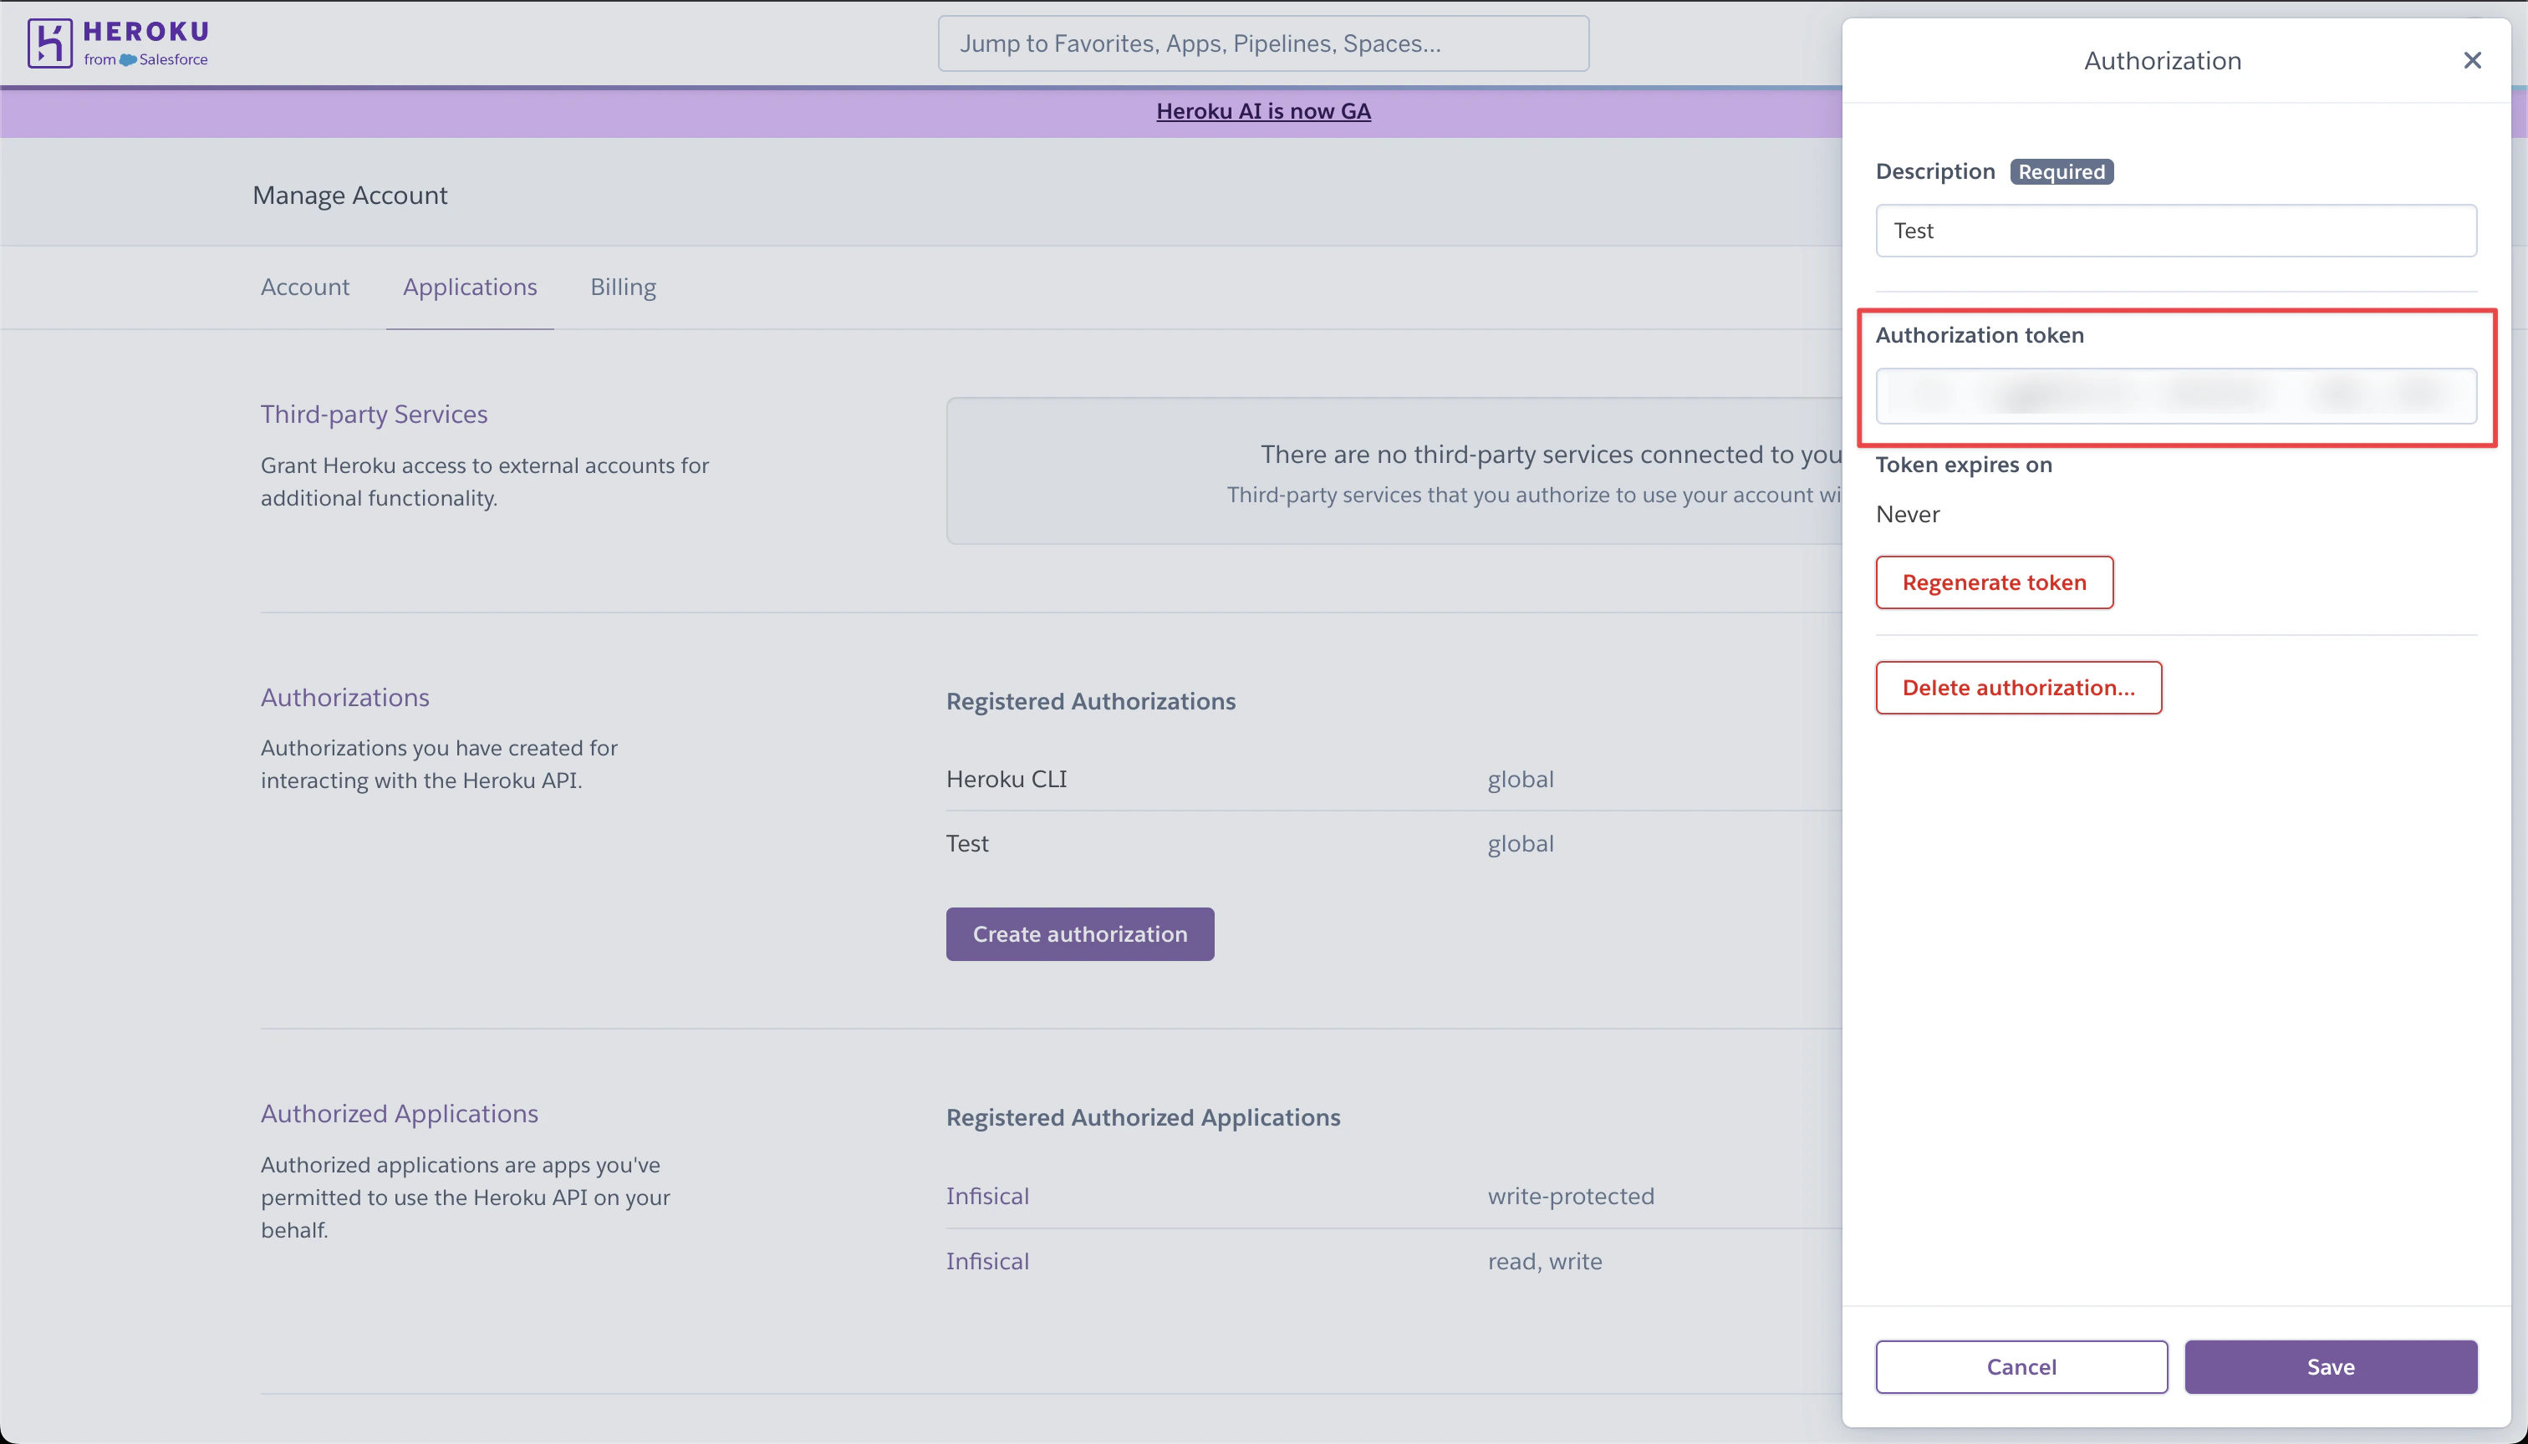Click the Never expiry value
This screenshot has height=1444, width=2528.
[x=1907, y=515]
